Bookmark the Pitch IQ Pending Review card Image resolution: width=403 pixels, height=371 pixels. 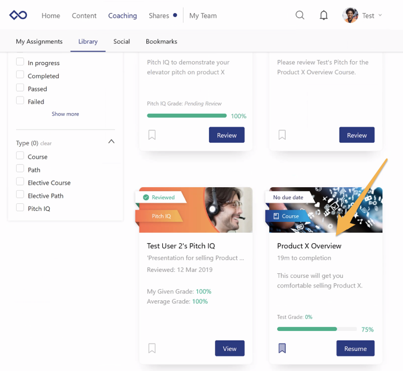click(152, 135)
